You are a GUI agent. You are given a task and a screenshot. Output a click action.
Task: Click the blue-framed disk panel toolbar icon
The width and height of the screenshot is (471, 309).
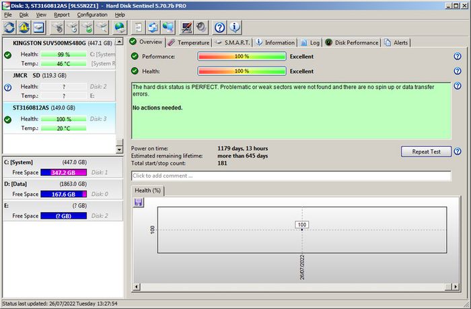point(39,28)
